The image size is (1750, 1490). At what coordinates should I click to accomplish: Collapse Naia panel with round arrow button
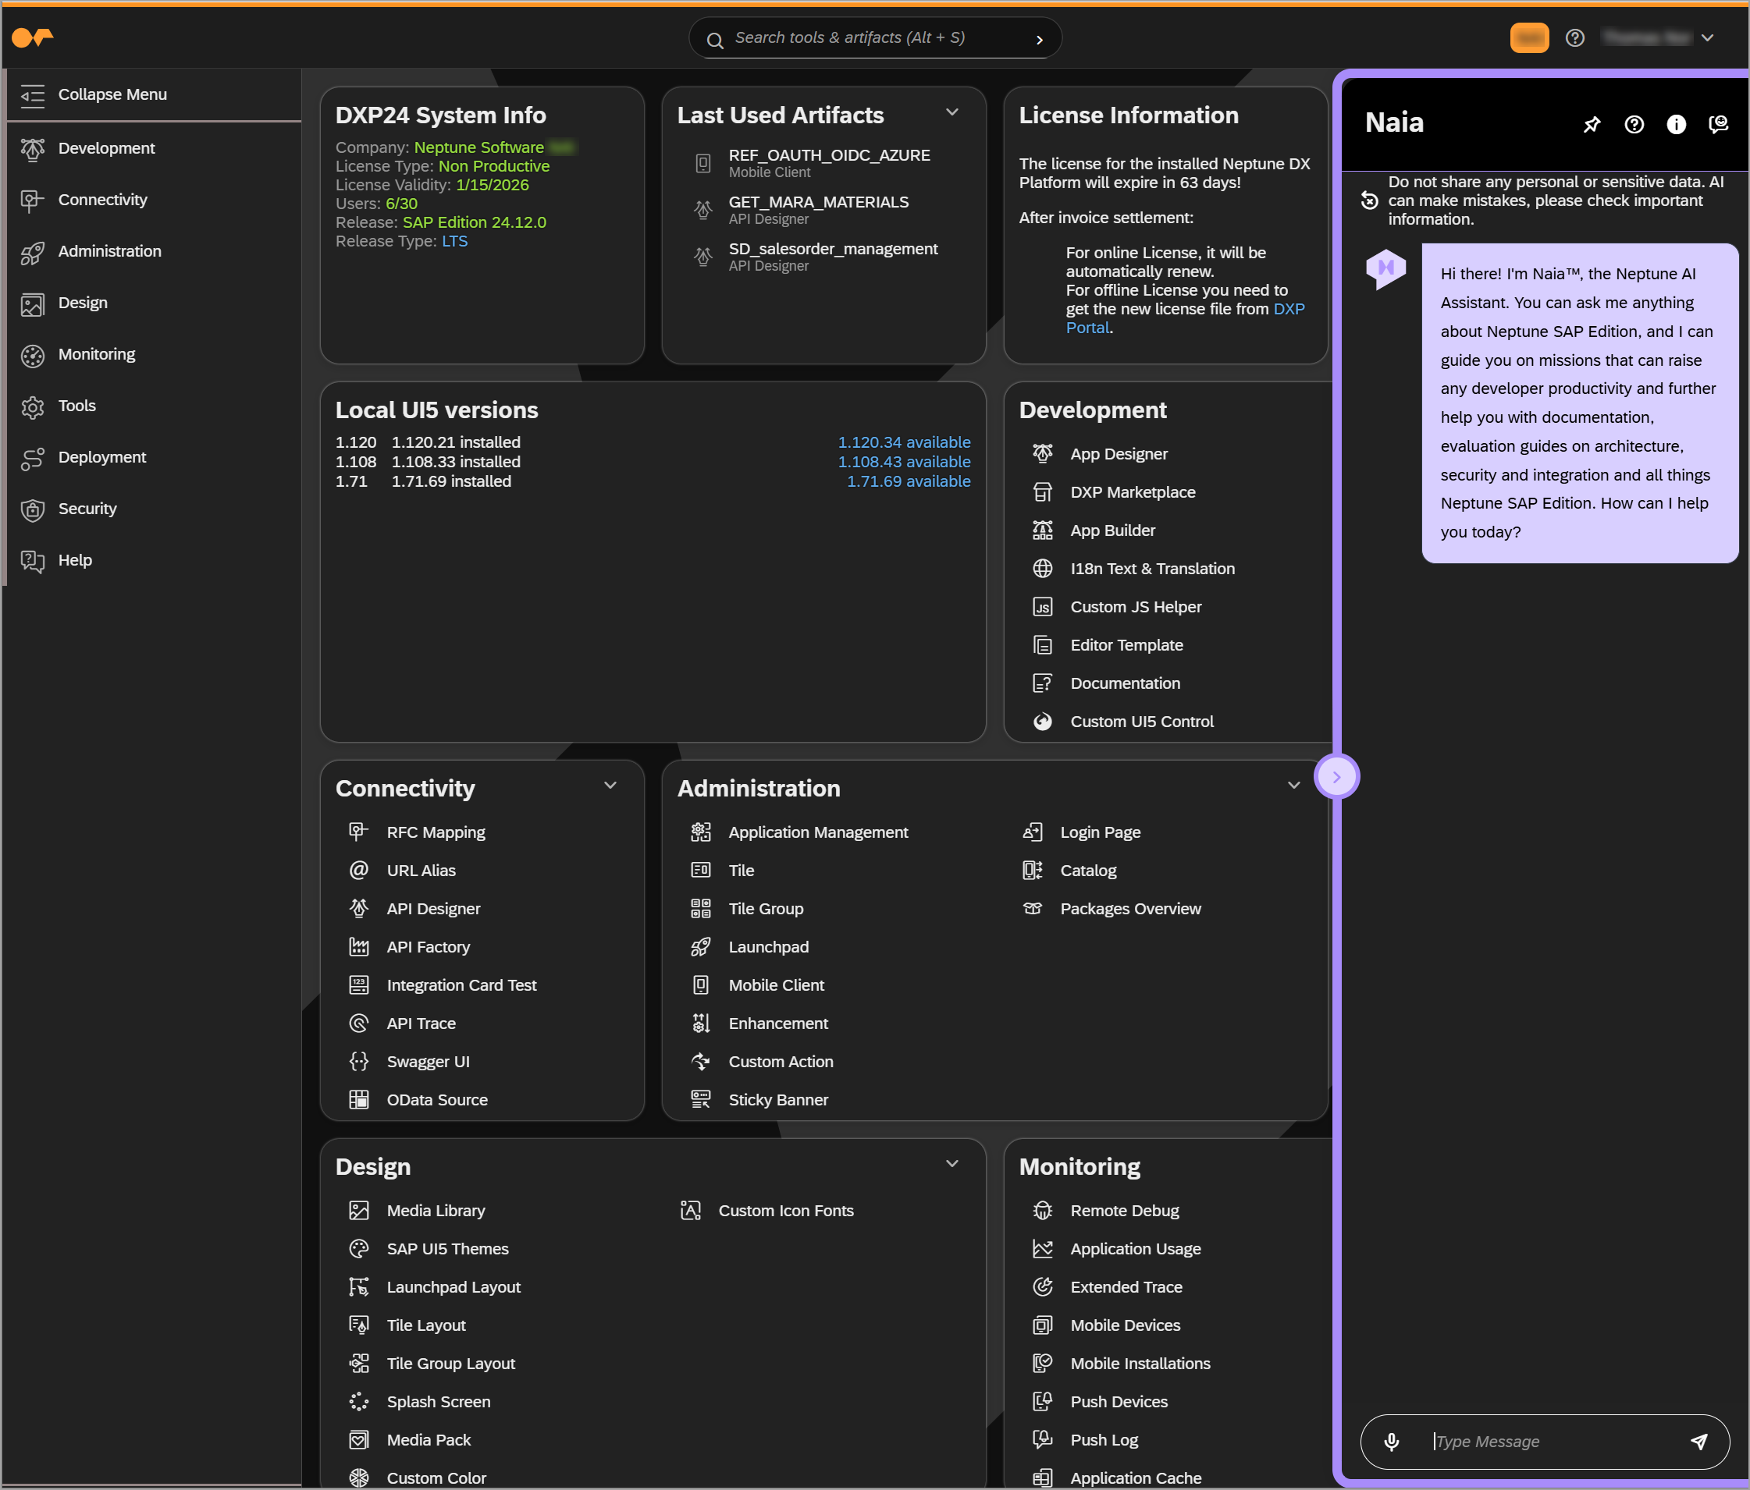click(1336, 777)
